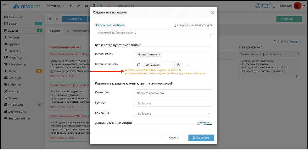The height and width of the screenshot is (150, 308).
Task: Switch to the Текущие tab
Action: 54,31
